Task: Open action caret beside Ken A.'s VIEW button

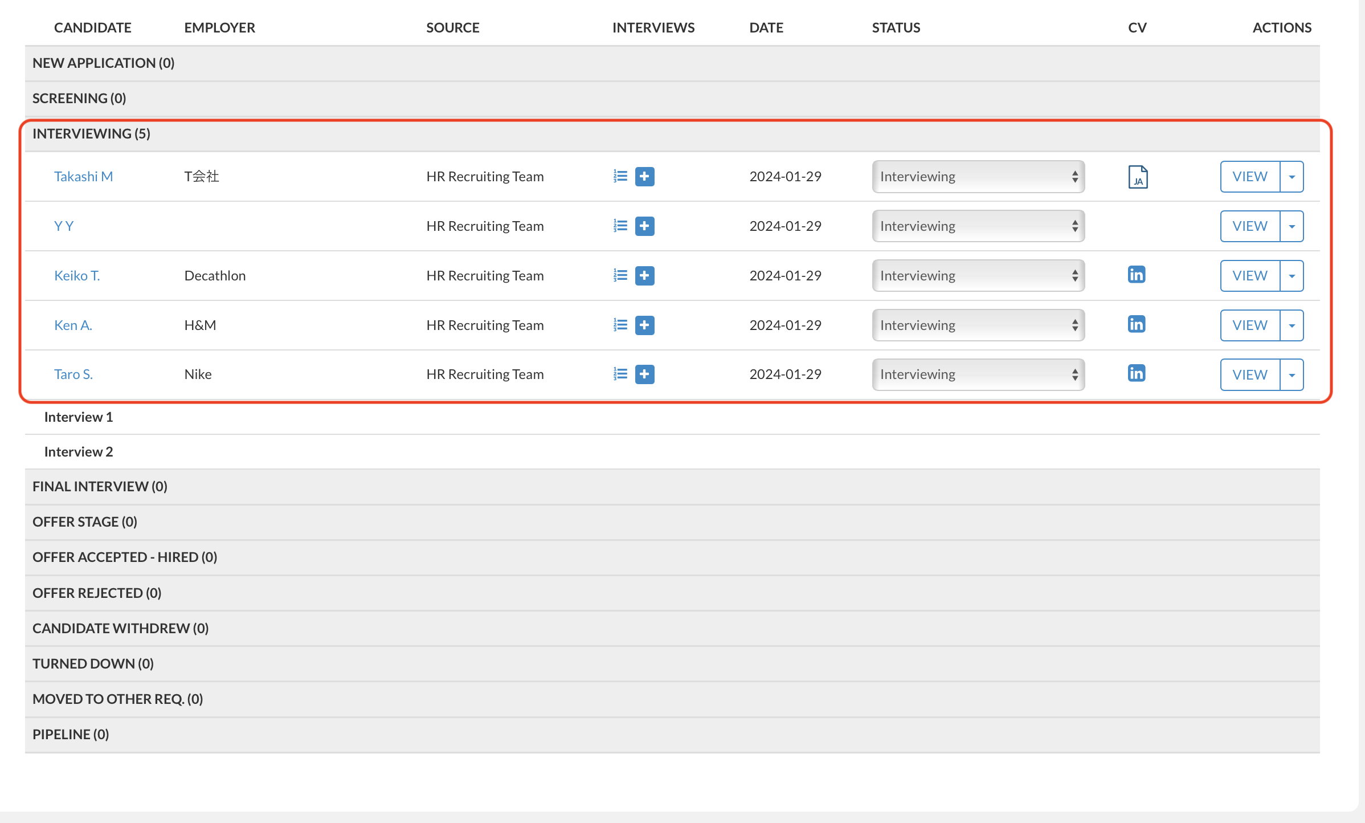Action: [x=1292, y=325]
